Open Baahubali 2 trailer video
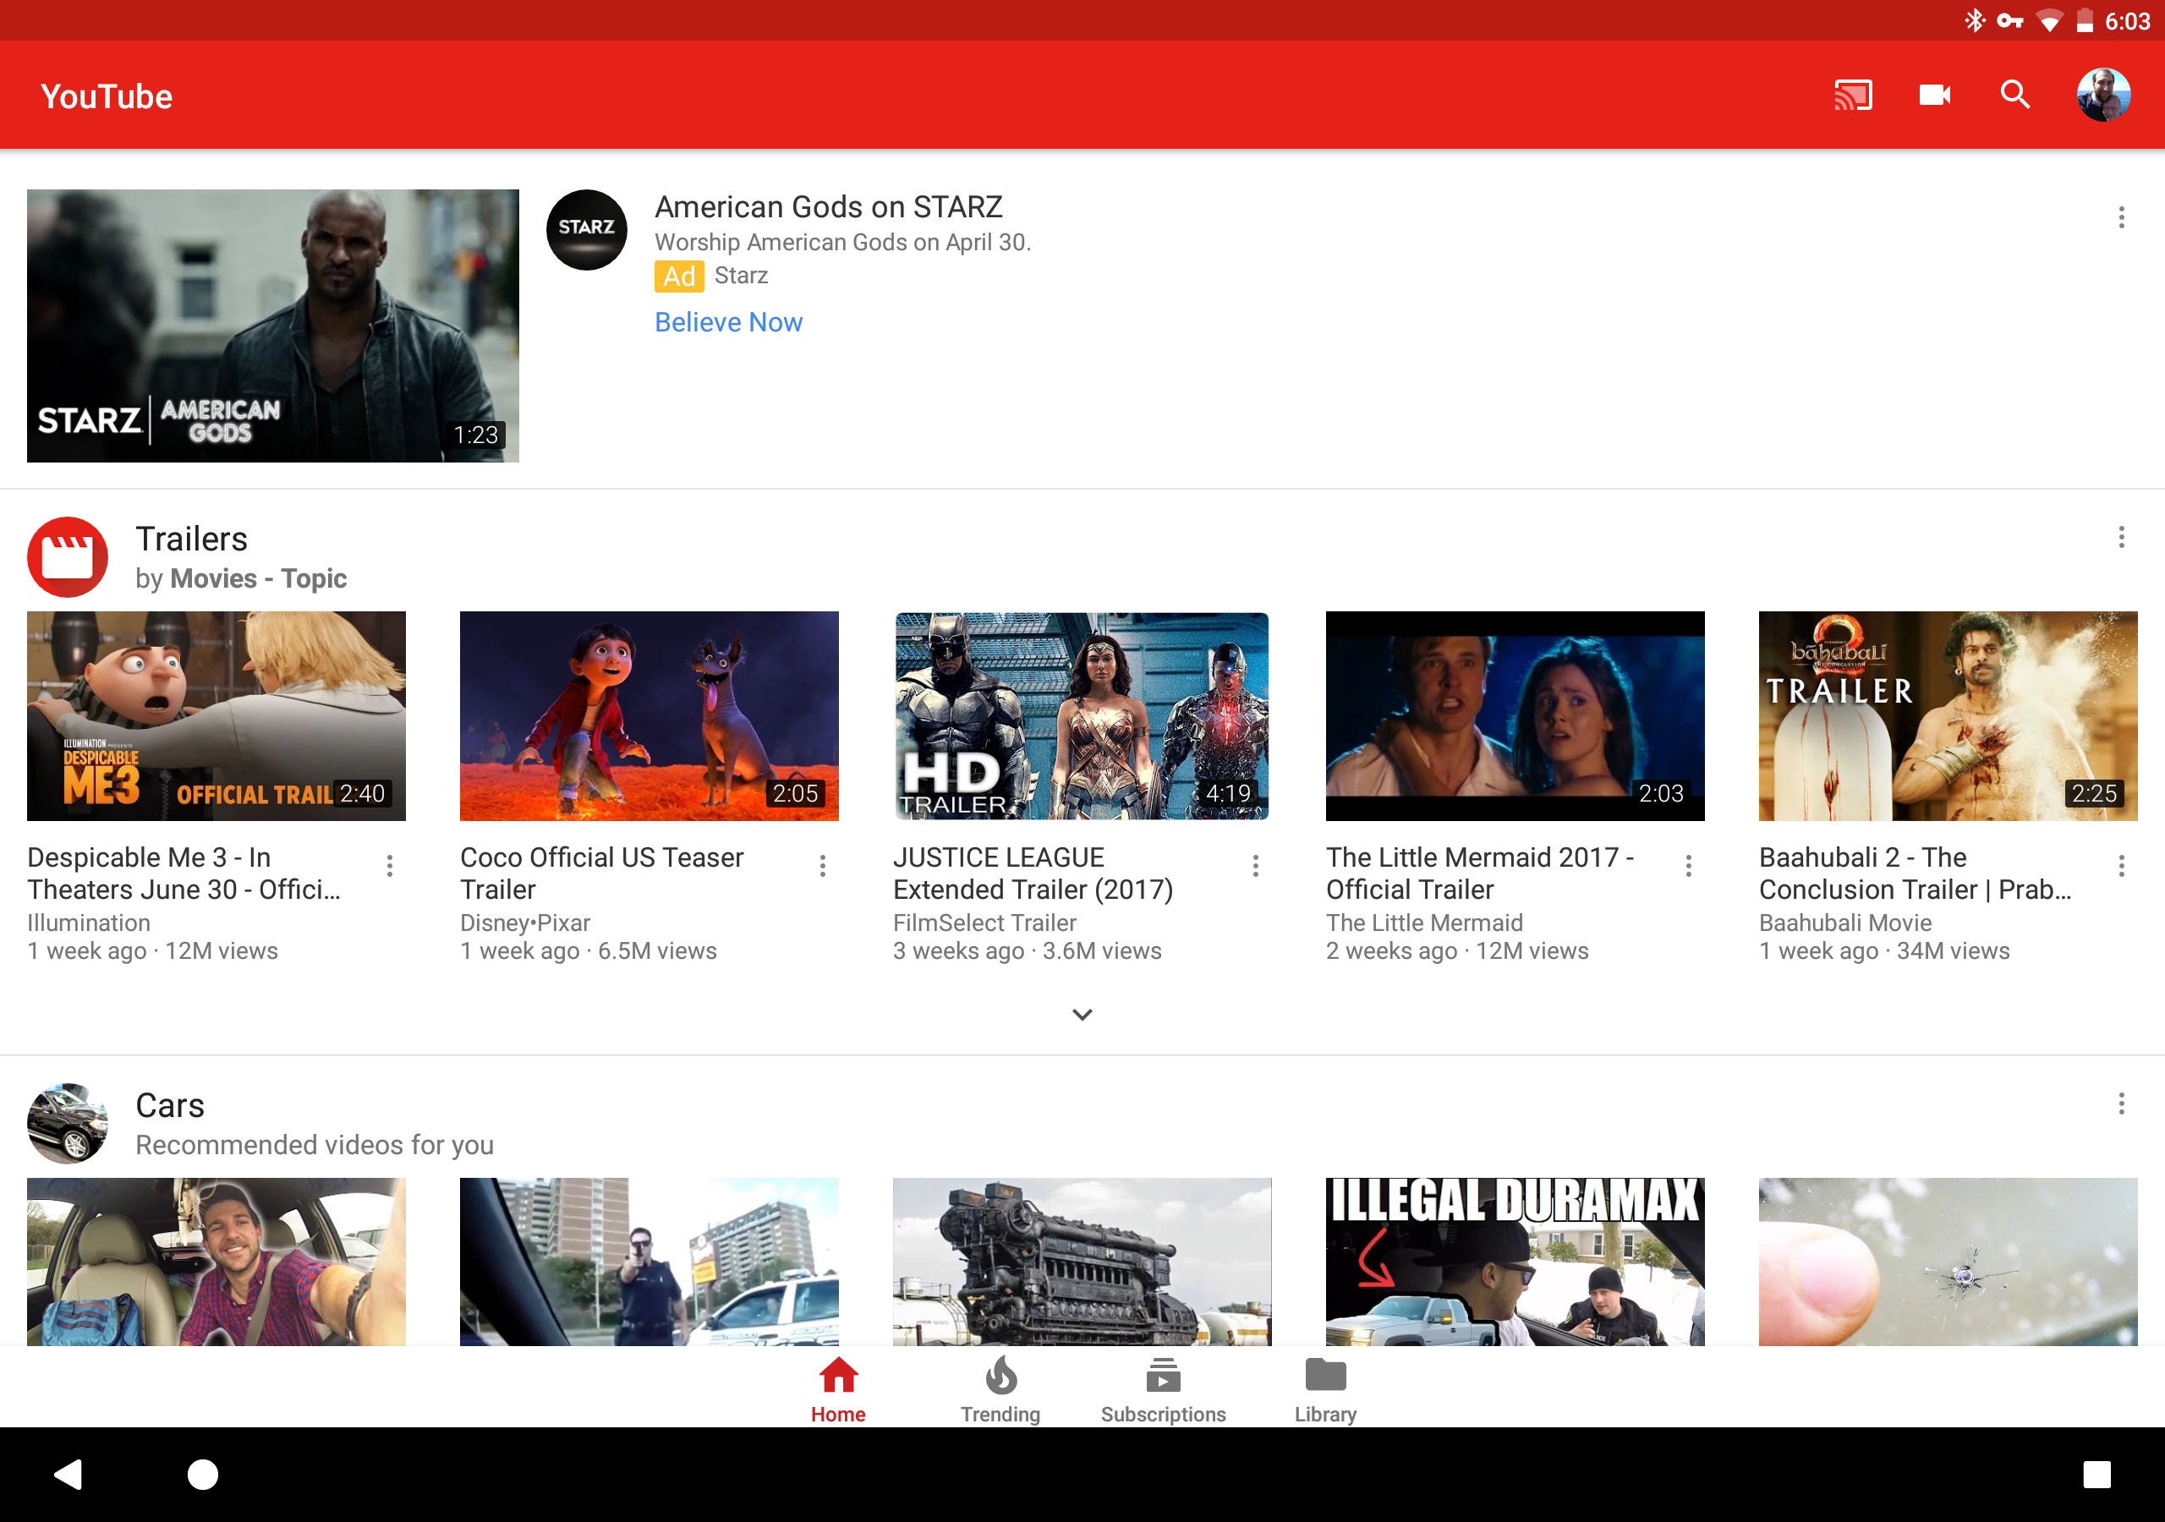This screenshot has width=2165, height=1522. click(1948, 712)
